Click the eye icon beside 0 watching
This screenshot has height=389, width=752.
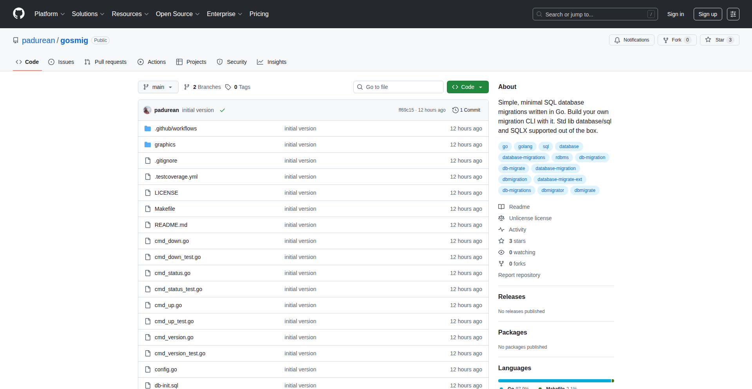coord(501,252)
